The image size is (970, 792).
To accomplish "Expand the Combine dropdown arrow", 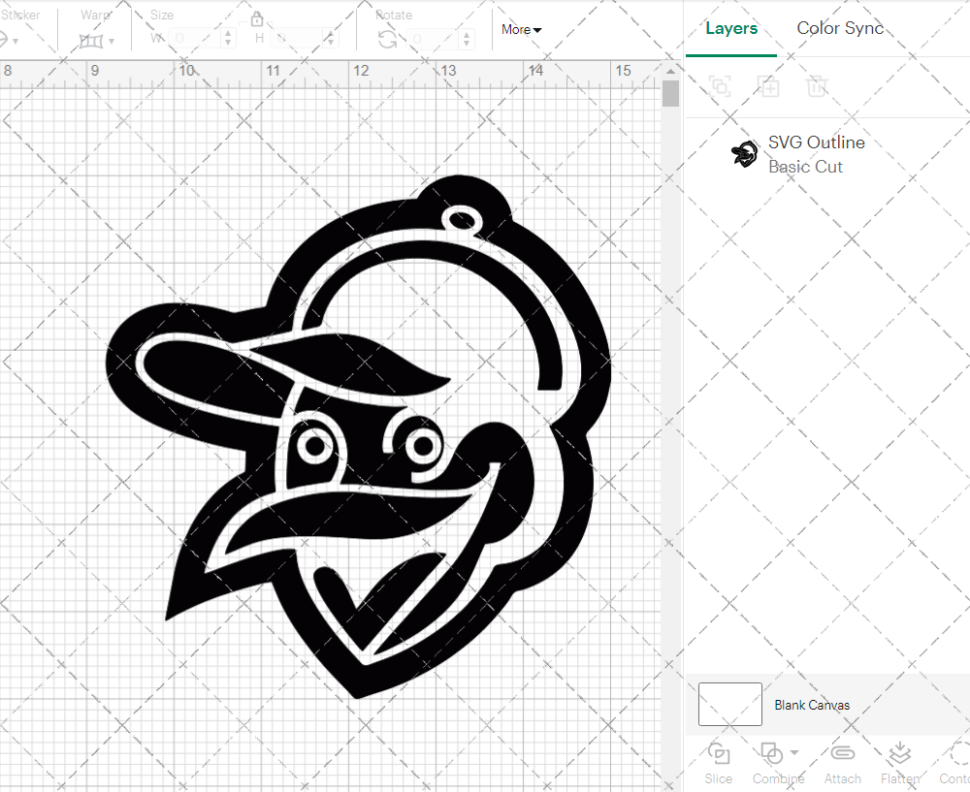I will pos(794,753).
